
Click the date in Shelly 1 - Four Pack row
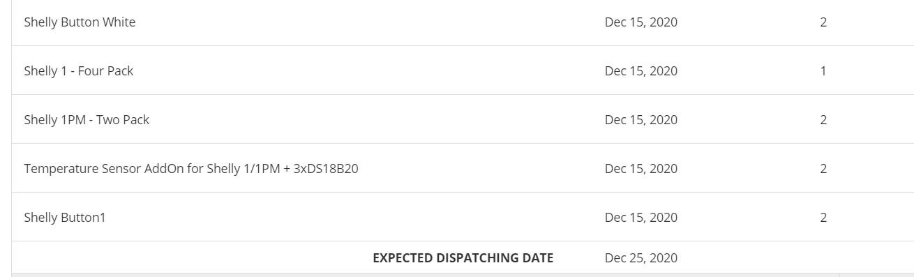641,71
